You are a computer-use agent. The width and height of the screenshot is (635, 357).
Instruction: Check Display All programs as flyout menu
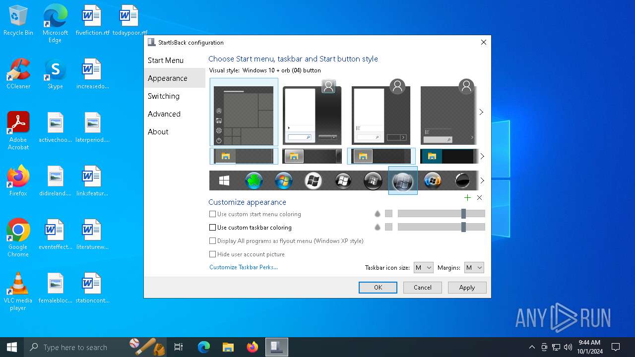click(x=212, y=241)
